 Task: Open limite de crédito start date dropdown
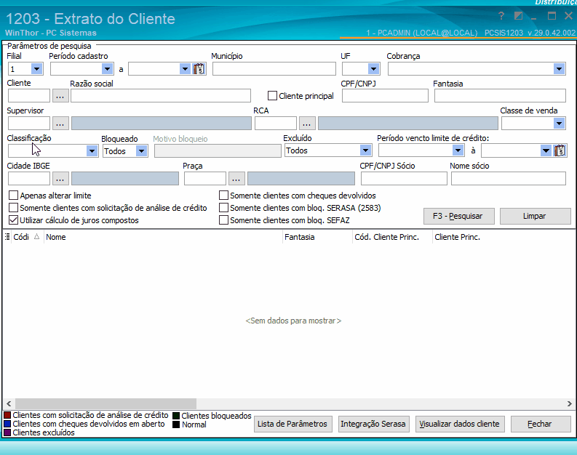(x=458, y=150)
